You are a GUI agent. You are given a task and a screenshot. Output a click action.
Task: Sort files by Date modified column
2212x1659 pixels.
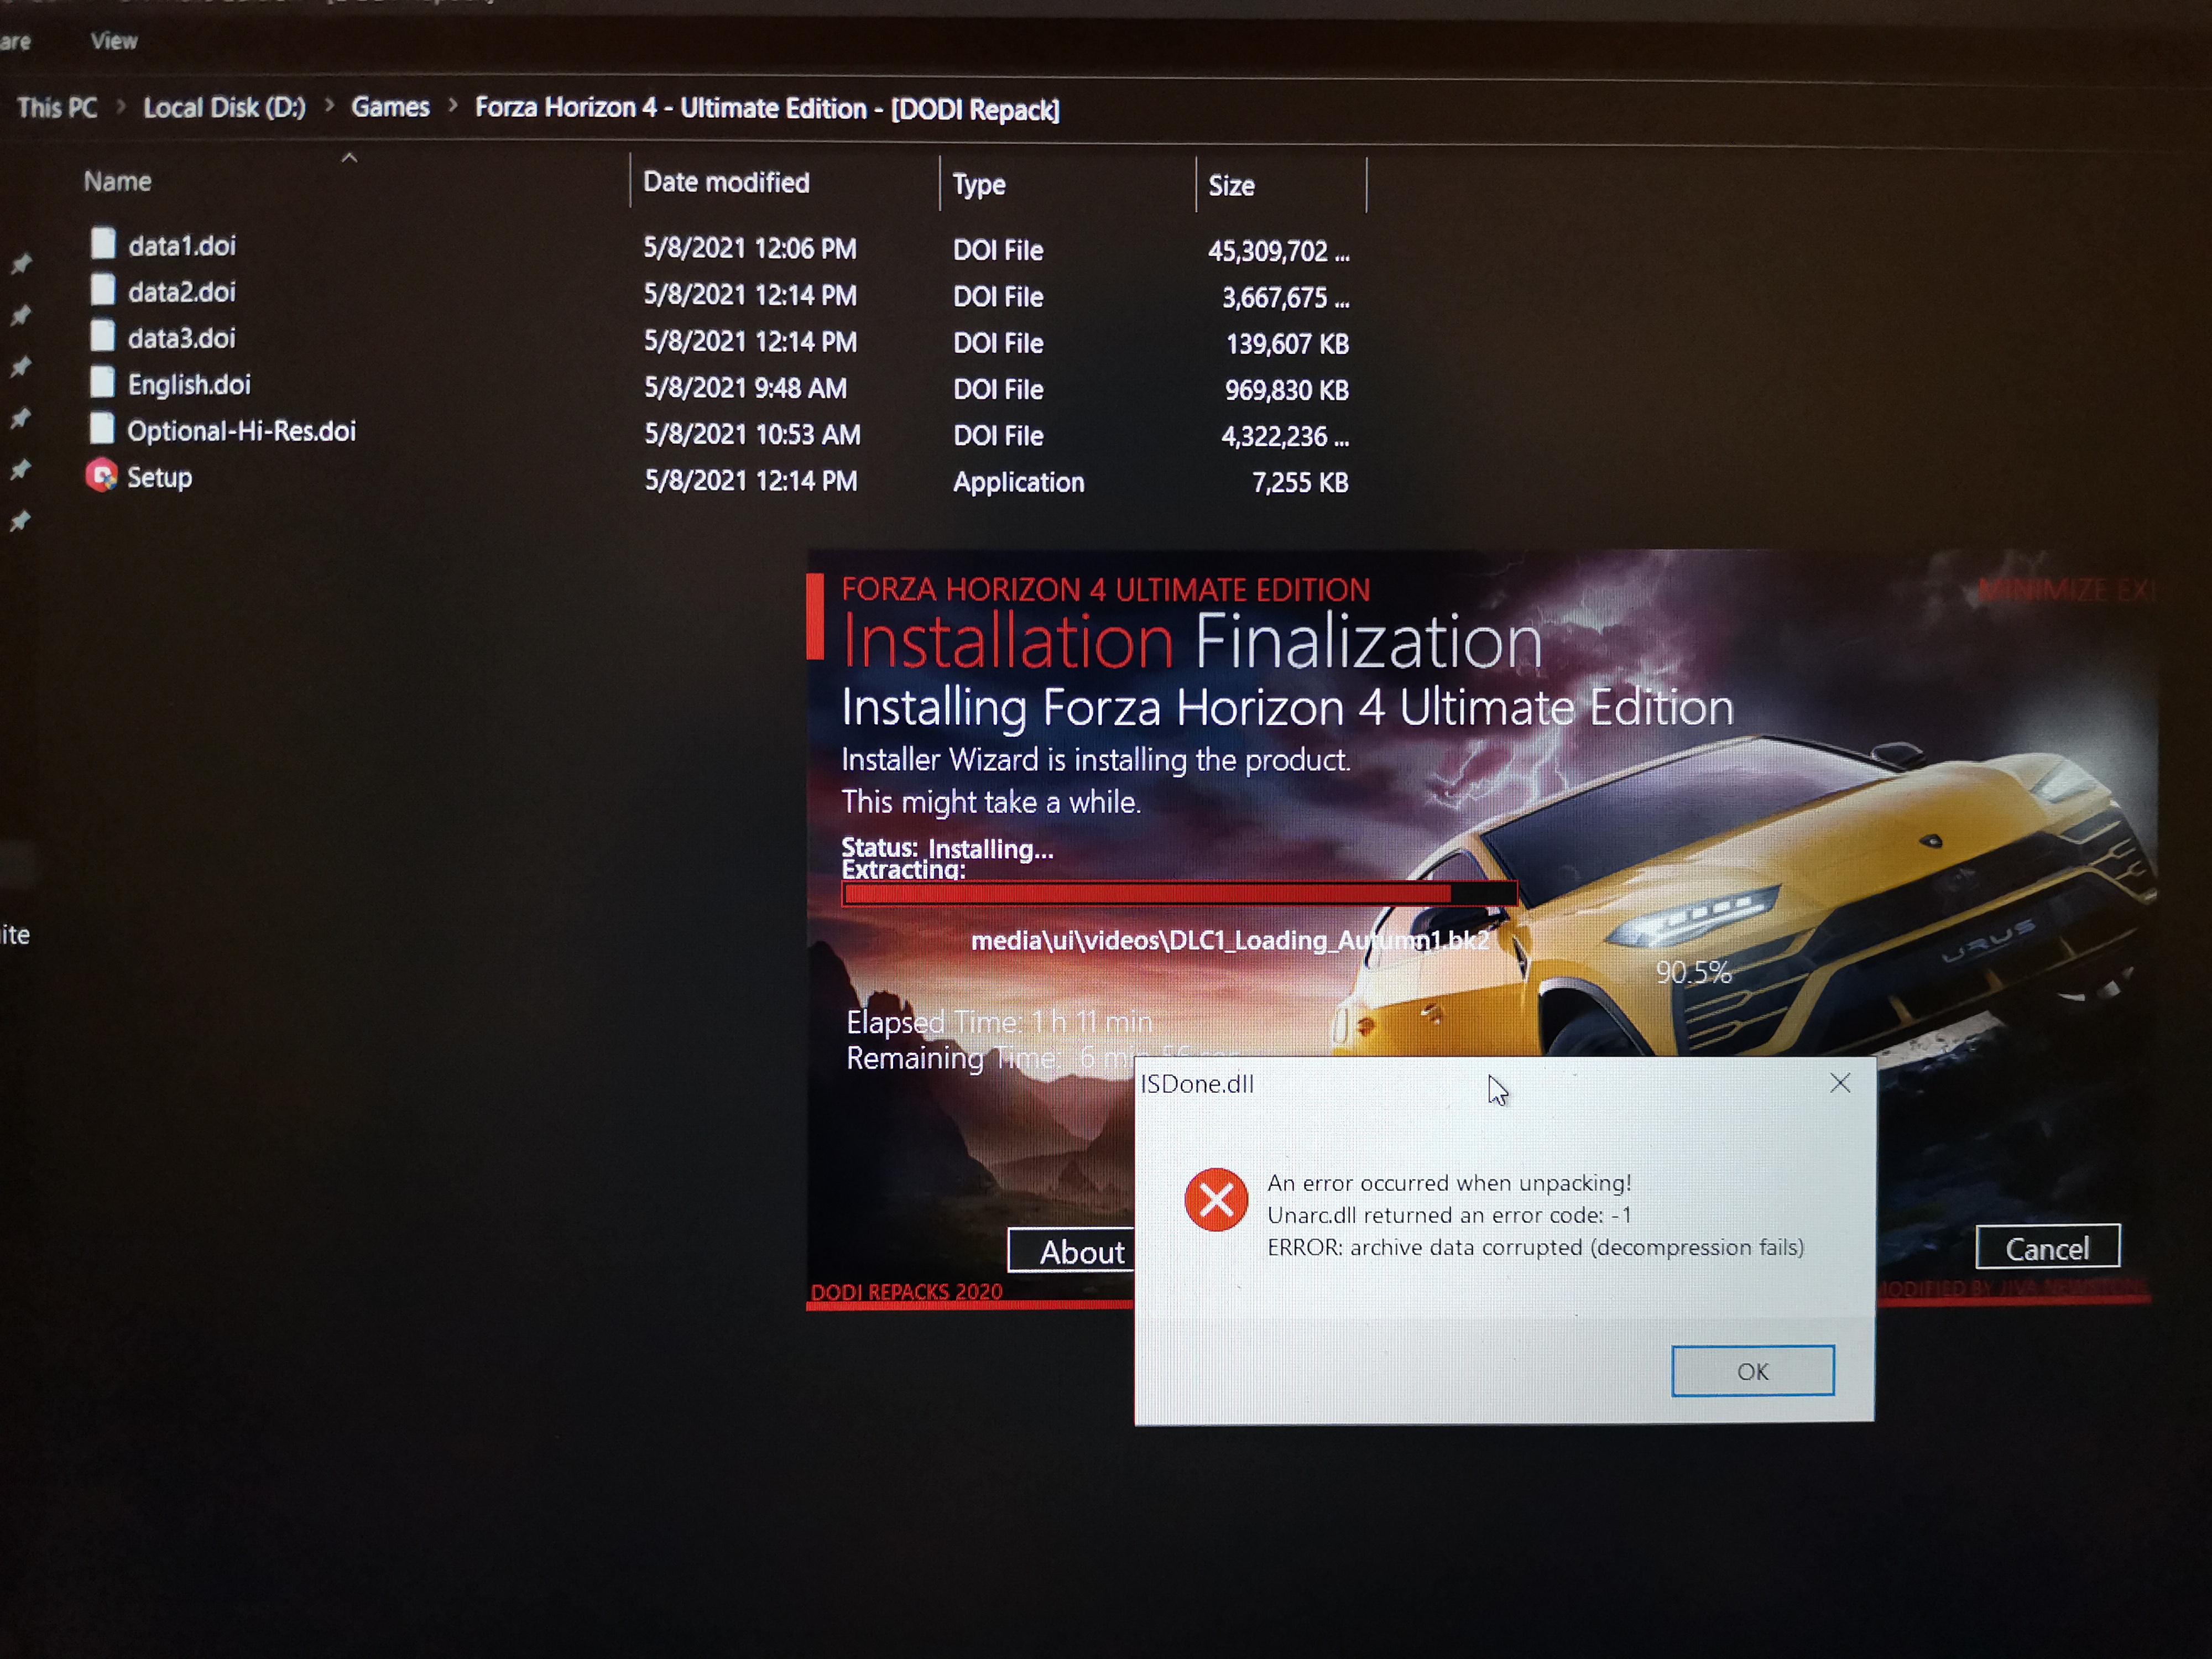(726, 182)
